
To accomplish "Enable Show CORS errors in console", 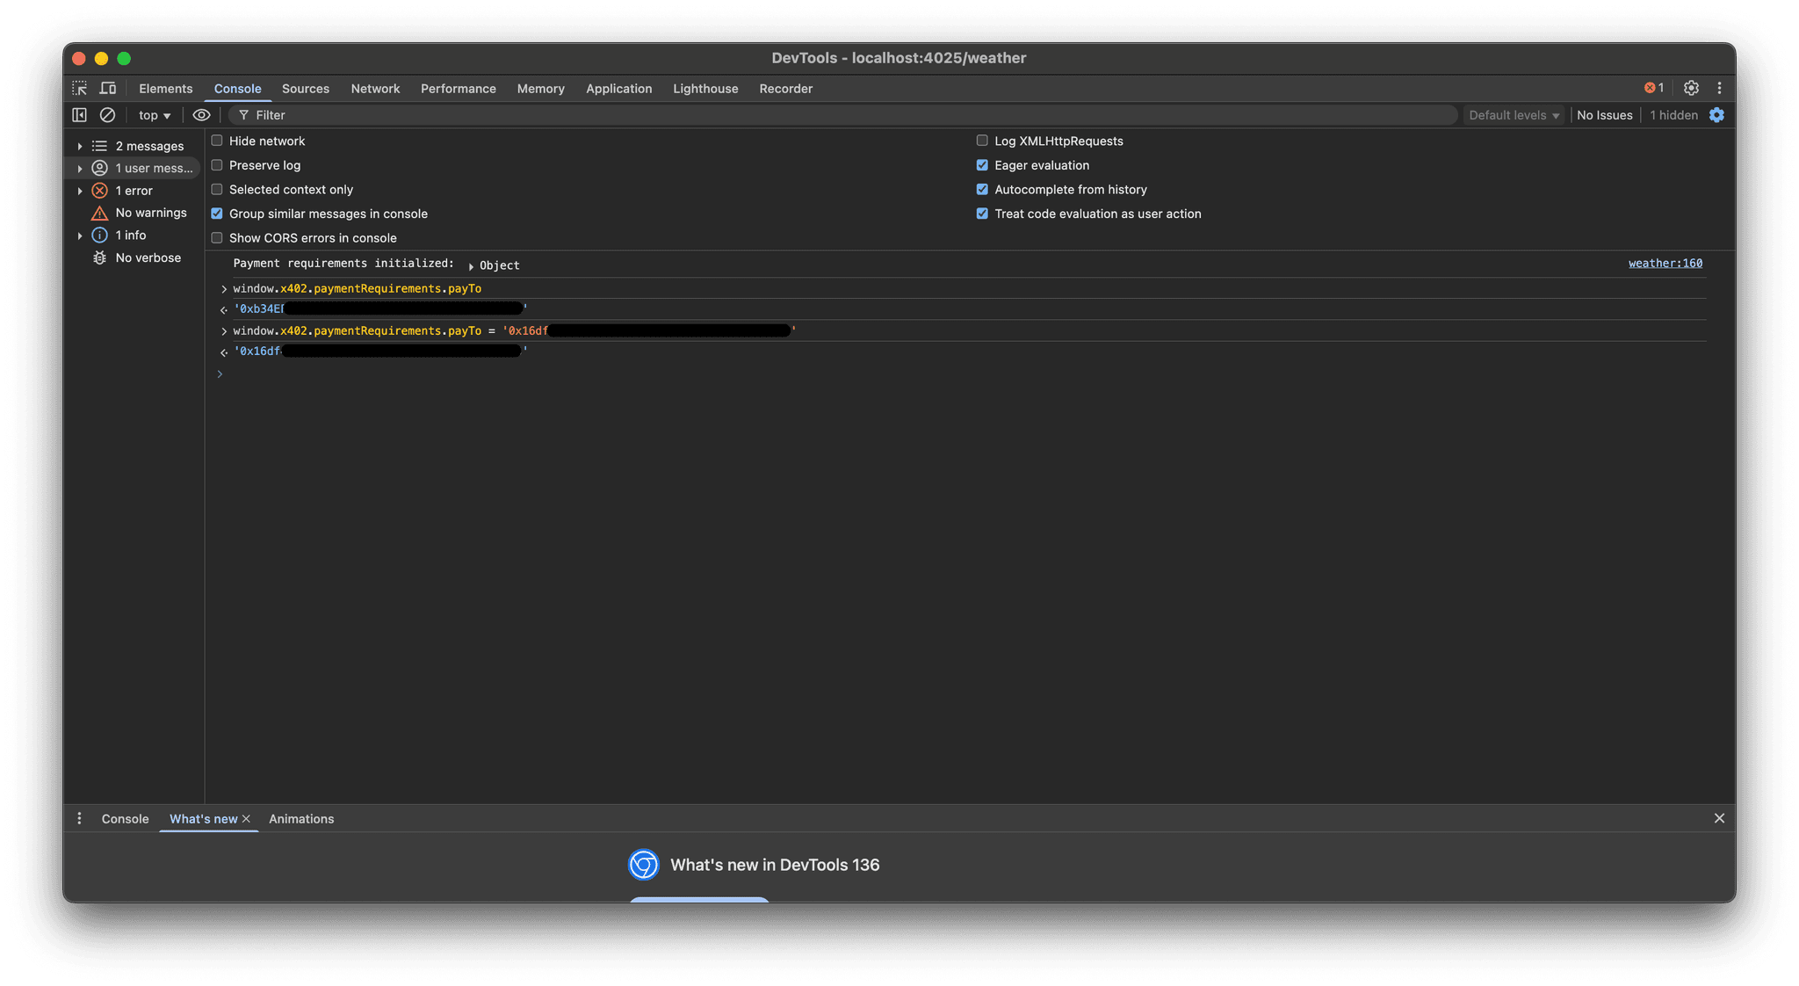I will (x=217, y=238).
